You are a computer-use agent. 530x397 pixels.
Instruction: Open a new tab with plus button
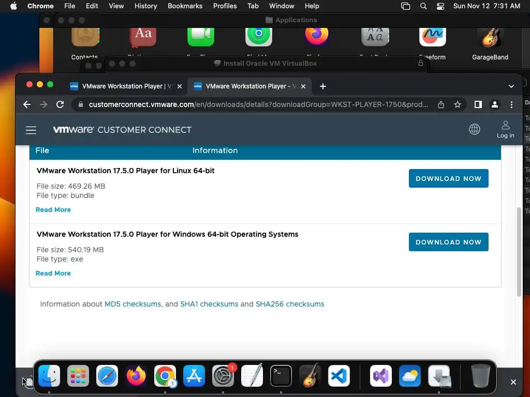[323, 86]
